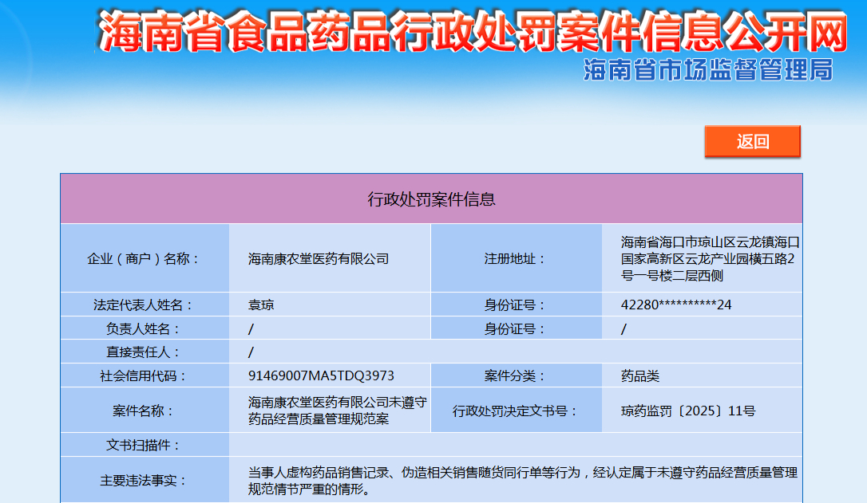Click the 海南省食品药品行政处罚案件信息公开网 banner title

473,32
